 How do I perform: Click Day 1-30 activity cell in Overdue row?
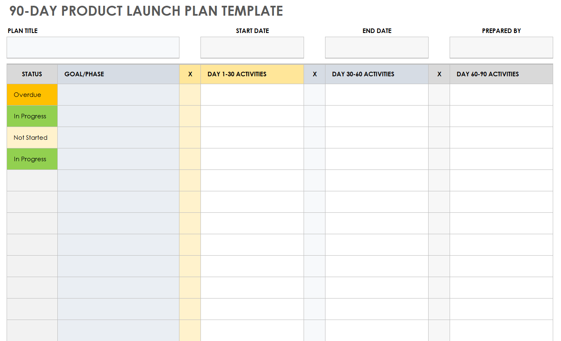pyautogui.click(x=252, y=95)
